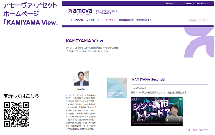Screen dimensions: 215x135
Task: Click into the Search input field
Action: point(195,20)
